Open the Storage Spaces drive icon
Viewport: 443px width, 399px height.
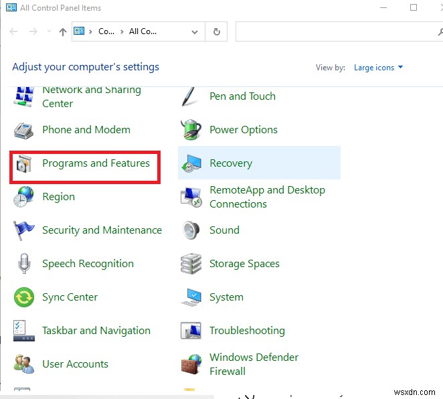tap(191, 264)
